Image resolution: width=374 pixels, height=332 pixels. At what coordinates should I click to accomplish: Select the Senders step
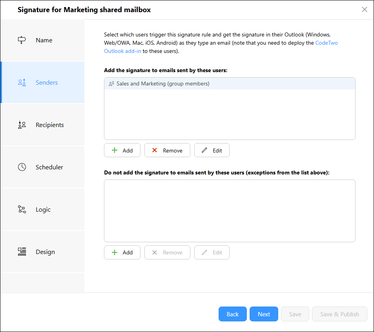pyautogui.click(x=42, y=82)
